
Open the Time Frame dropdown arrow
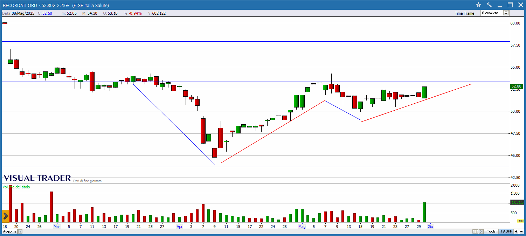click(x=506, y=13)
